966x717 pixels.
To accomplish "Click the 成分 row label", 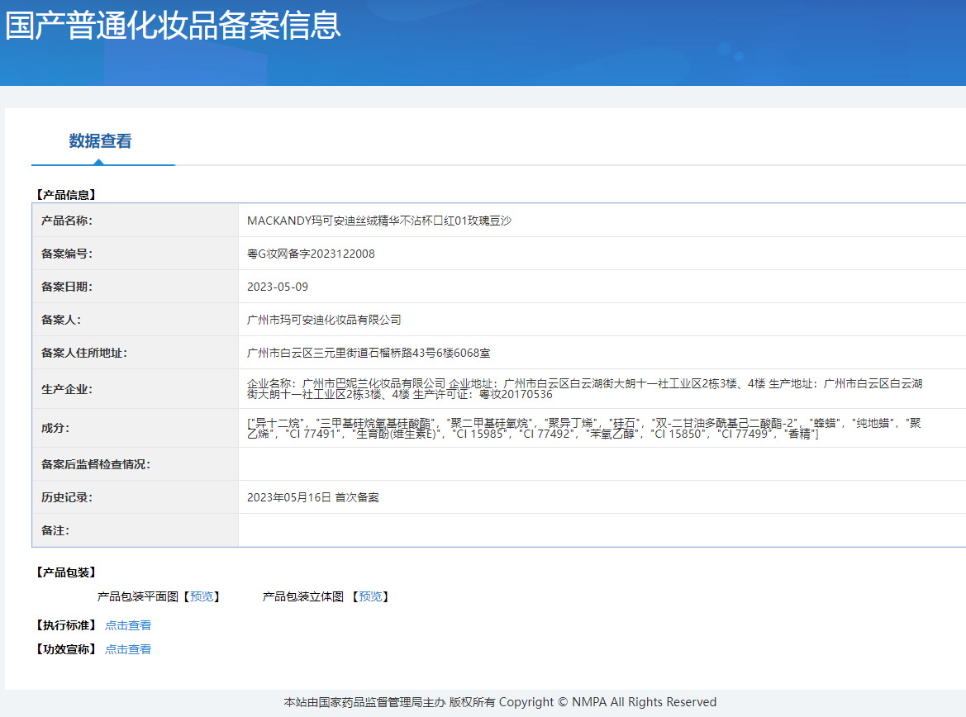I will point(55,428).
